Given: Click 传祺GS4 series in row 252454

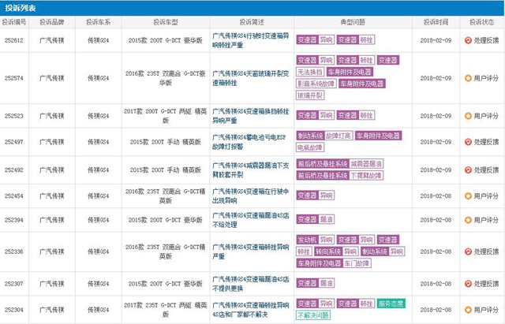Looking at the screenshot, I should (x=98, y=196).
